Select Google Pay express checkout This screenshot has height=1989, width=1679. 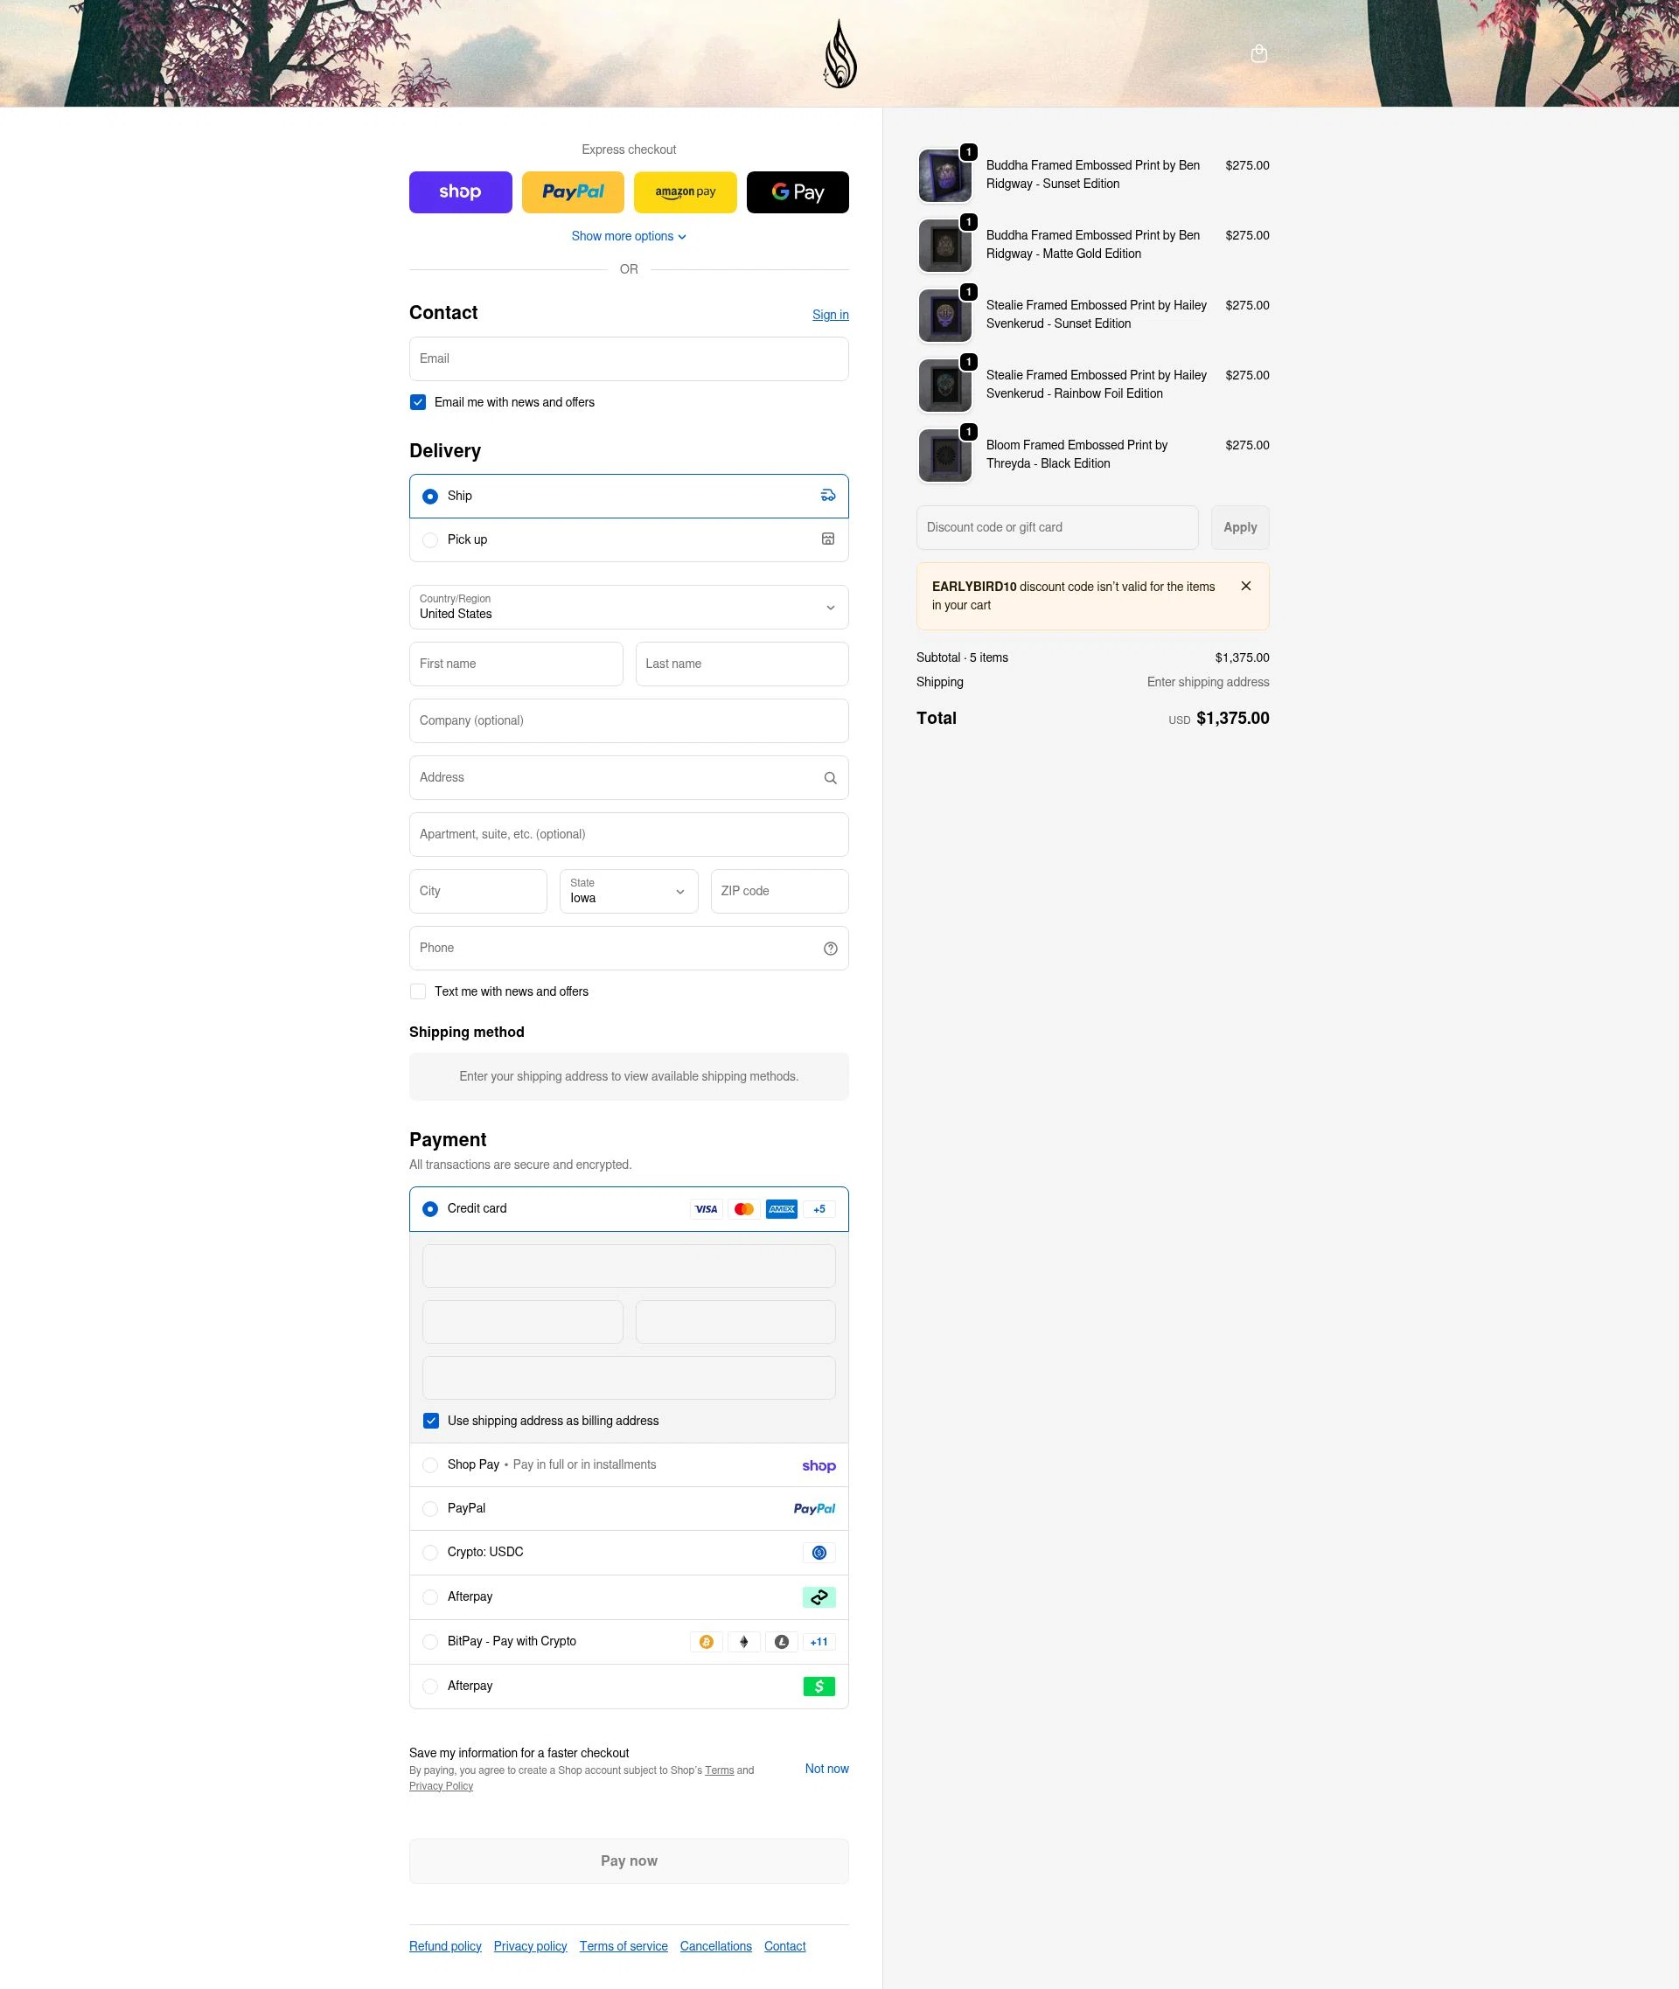coord(798,191)
